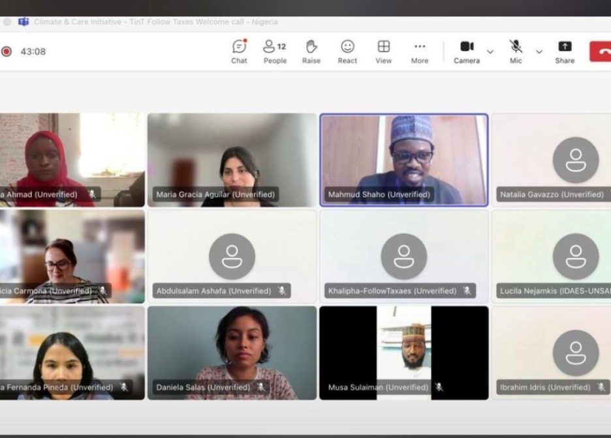Unmute the Mic
611x438 pixels.
pyautogui.click(x=516, y=51)
